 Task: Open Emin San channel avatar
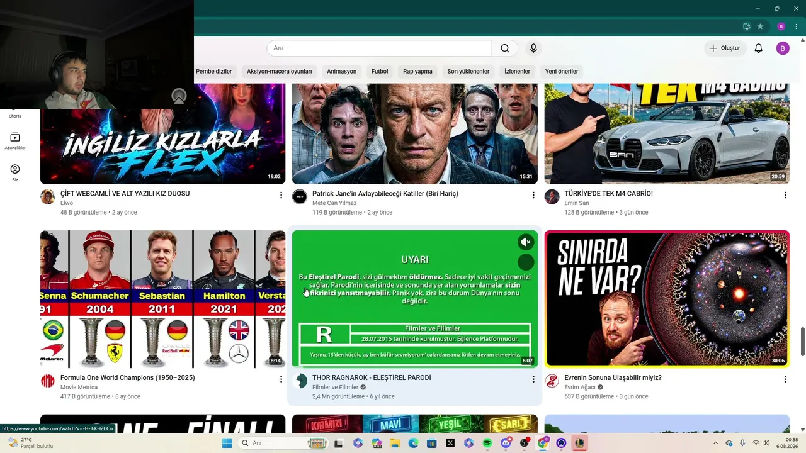552,197
